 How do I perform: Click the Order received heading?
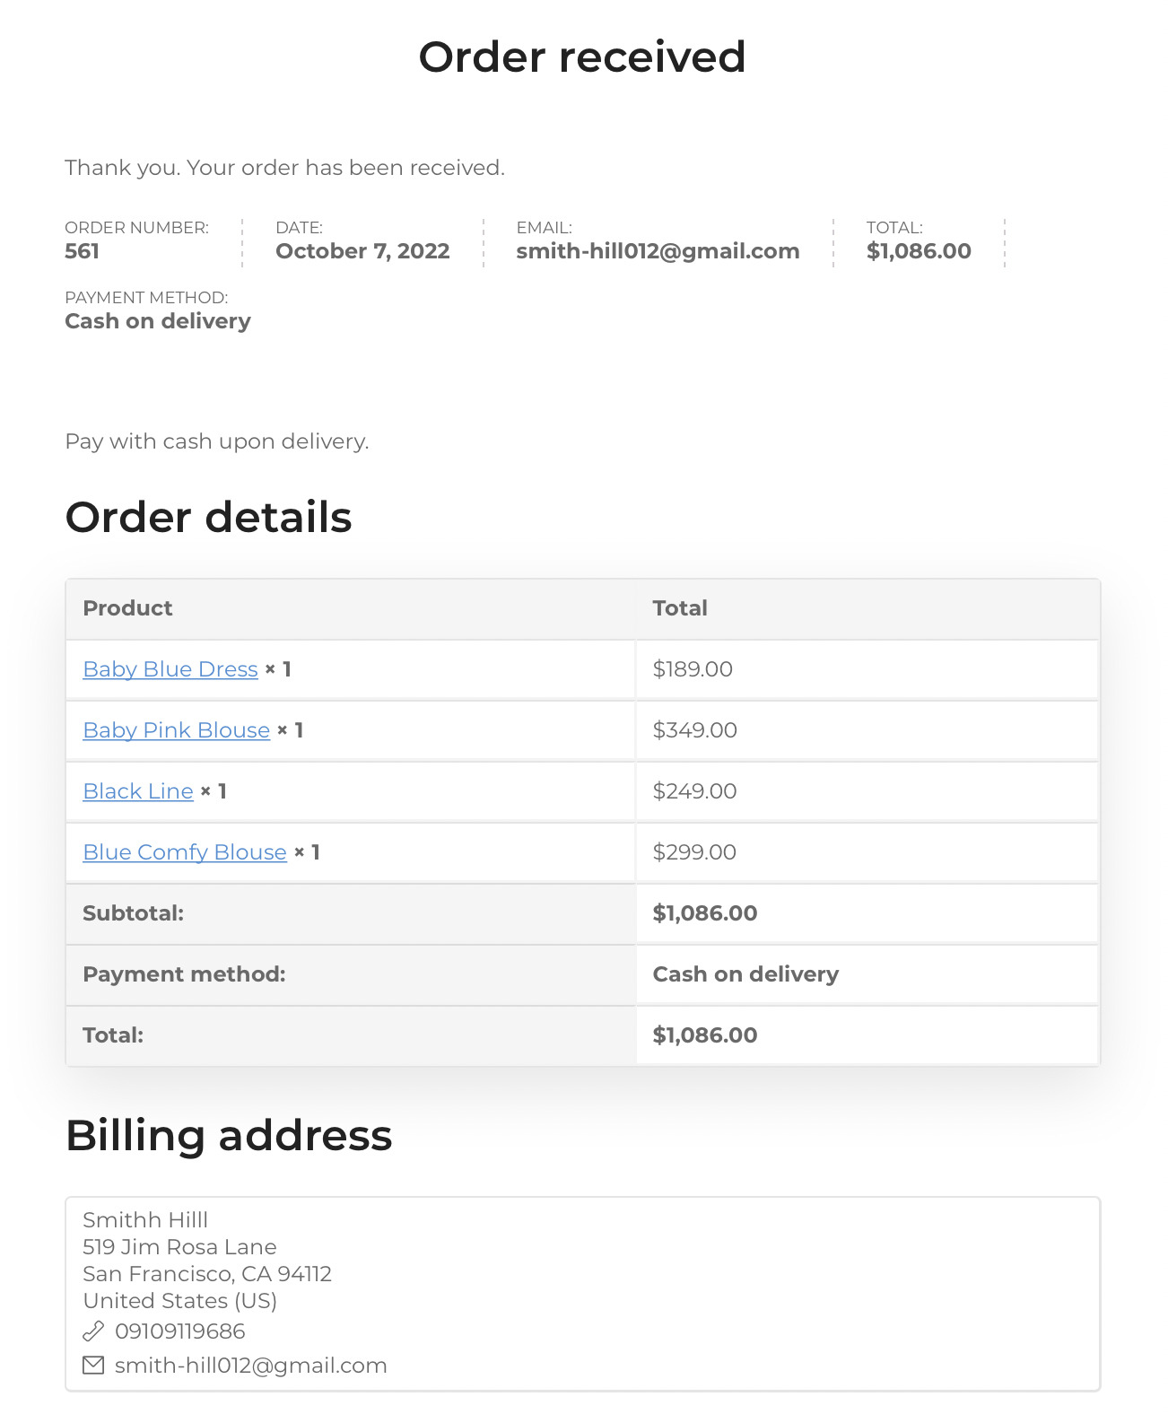tap(582, 57)
